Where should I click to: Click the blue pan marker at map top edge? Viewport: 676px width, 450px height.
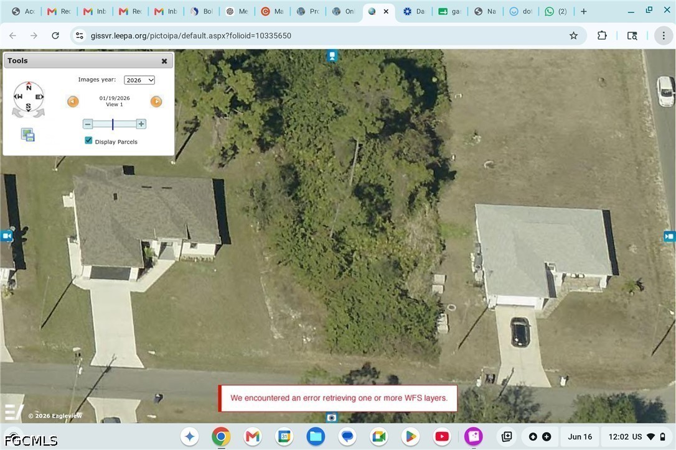[x=332, y=55]
